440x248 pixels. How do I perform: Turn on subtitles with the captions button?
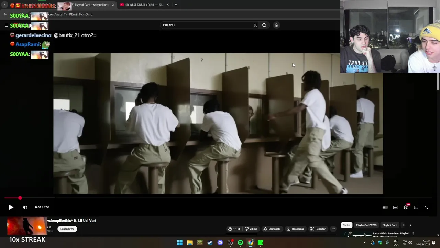pos(395,207)
